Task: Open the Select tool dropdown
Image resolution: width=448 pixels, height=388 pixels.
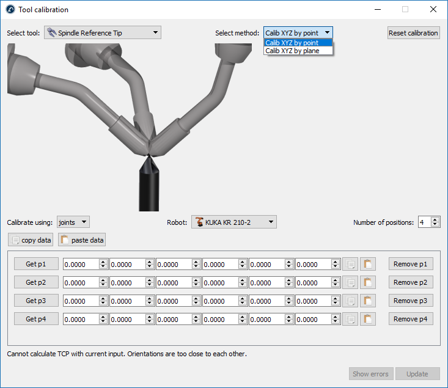Action: point(103,33)
